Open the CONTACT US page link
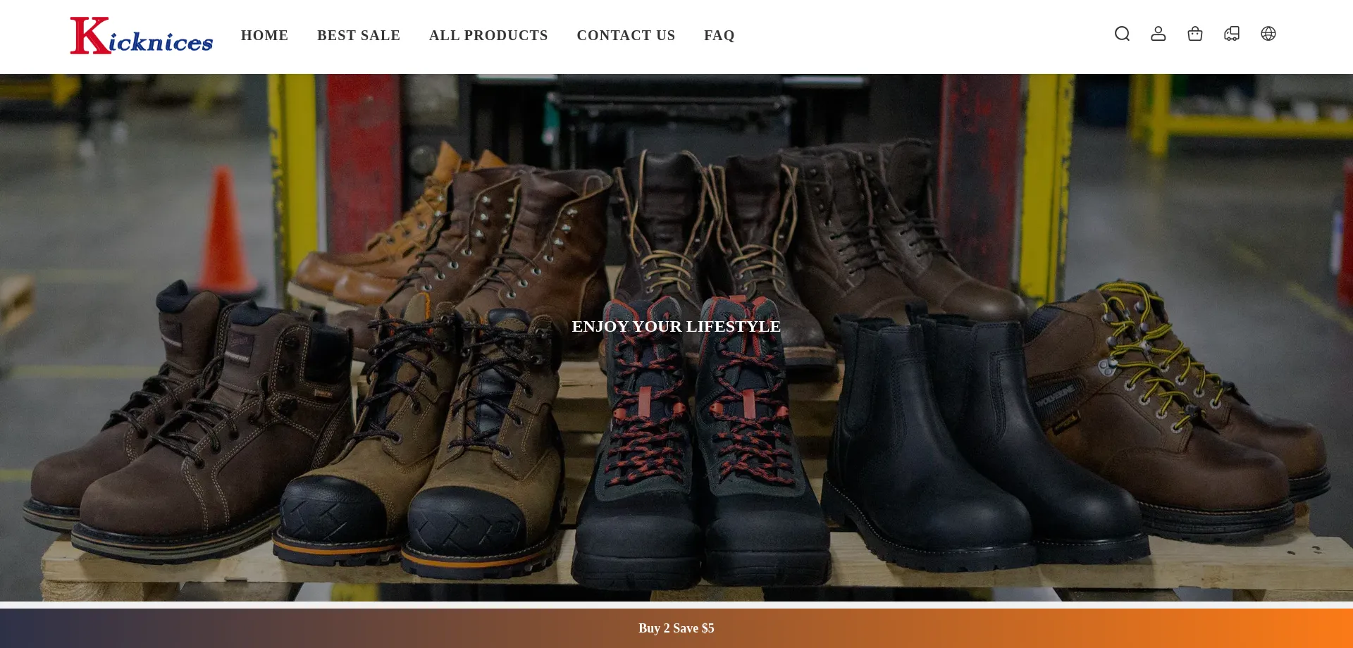This screenshot has height=648, width=1353. (626, 35)
